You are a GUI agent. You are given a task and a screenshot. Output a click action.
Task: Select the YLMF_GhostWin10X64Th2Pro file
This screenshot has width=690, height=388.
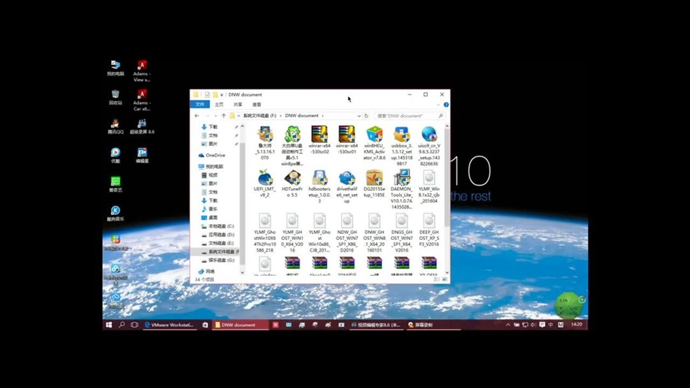265,233
